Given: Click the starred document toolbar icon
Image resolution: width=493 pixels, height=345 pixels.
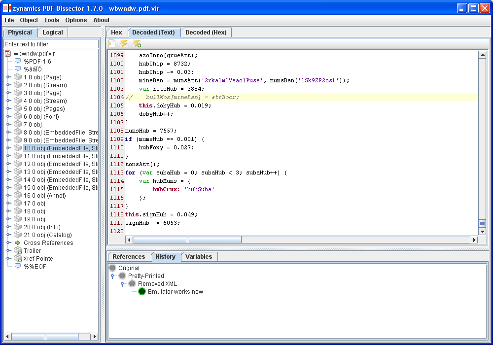Looking at the screenshot, I should click(112, 44).
